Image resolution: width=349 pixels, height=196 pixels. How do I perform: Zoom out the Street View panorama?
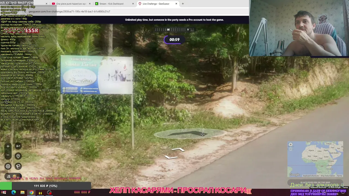pos(8,155)
